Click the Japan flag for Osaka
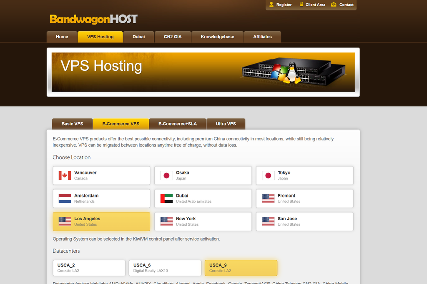 pyautogui.click(x=166, y=175)
